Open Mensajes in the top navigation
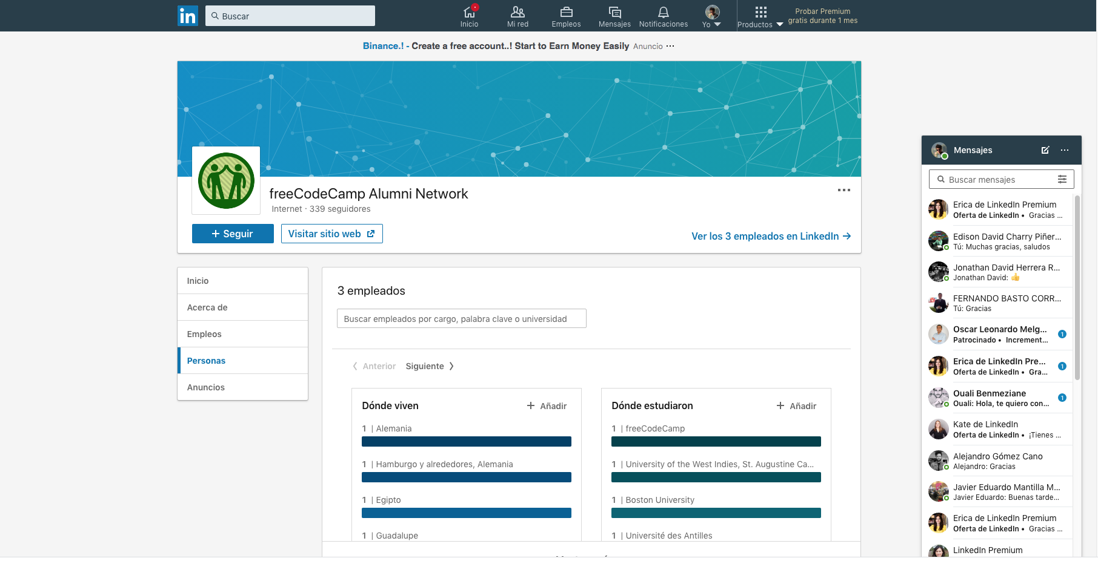Screen dimensions: 1098x561 point(614,16)
